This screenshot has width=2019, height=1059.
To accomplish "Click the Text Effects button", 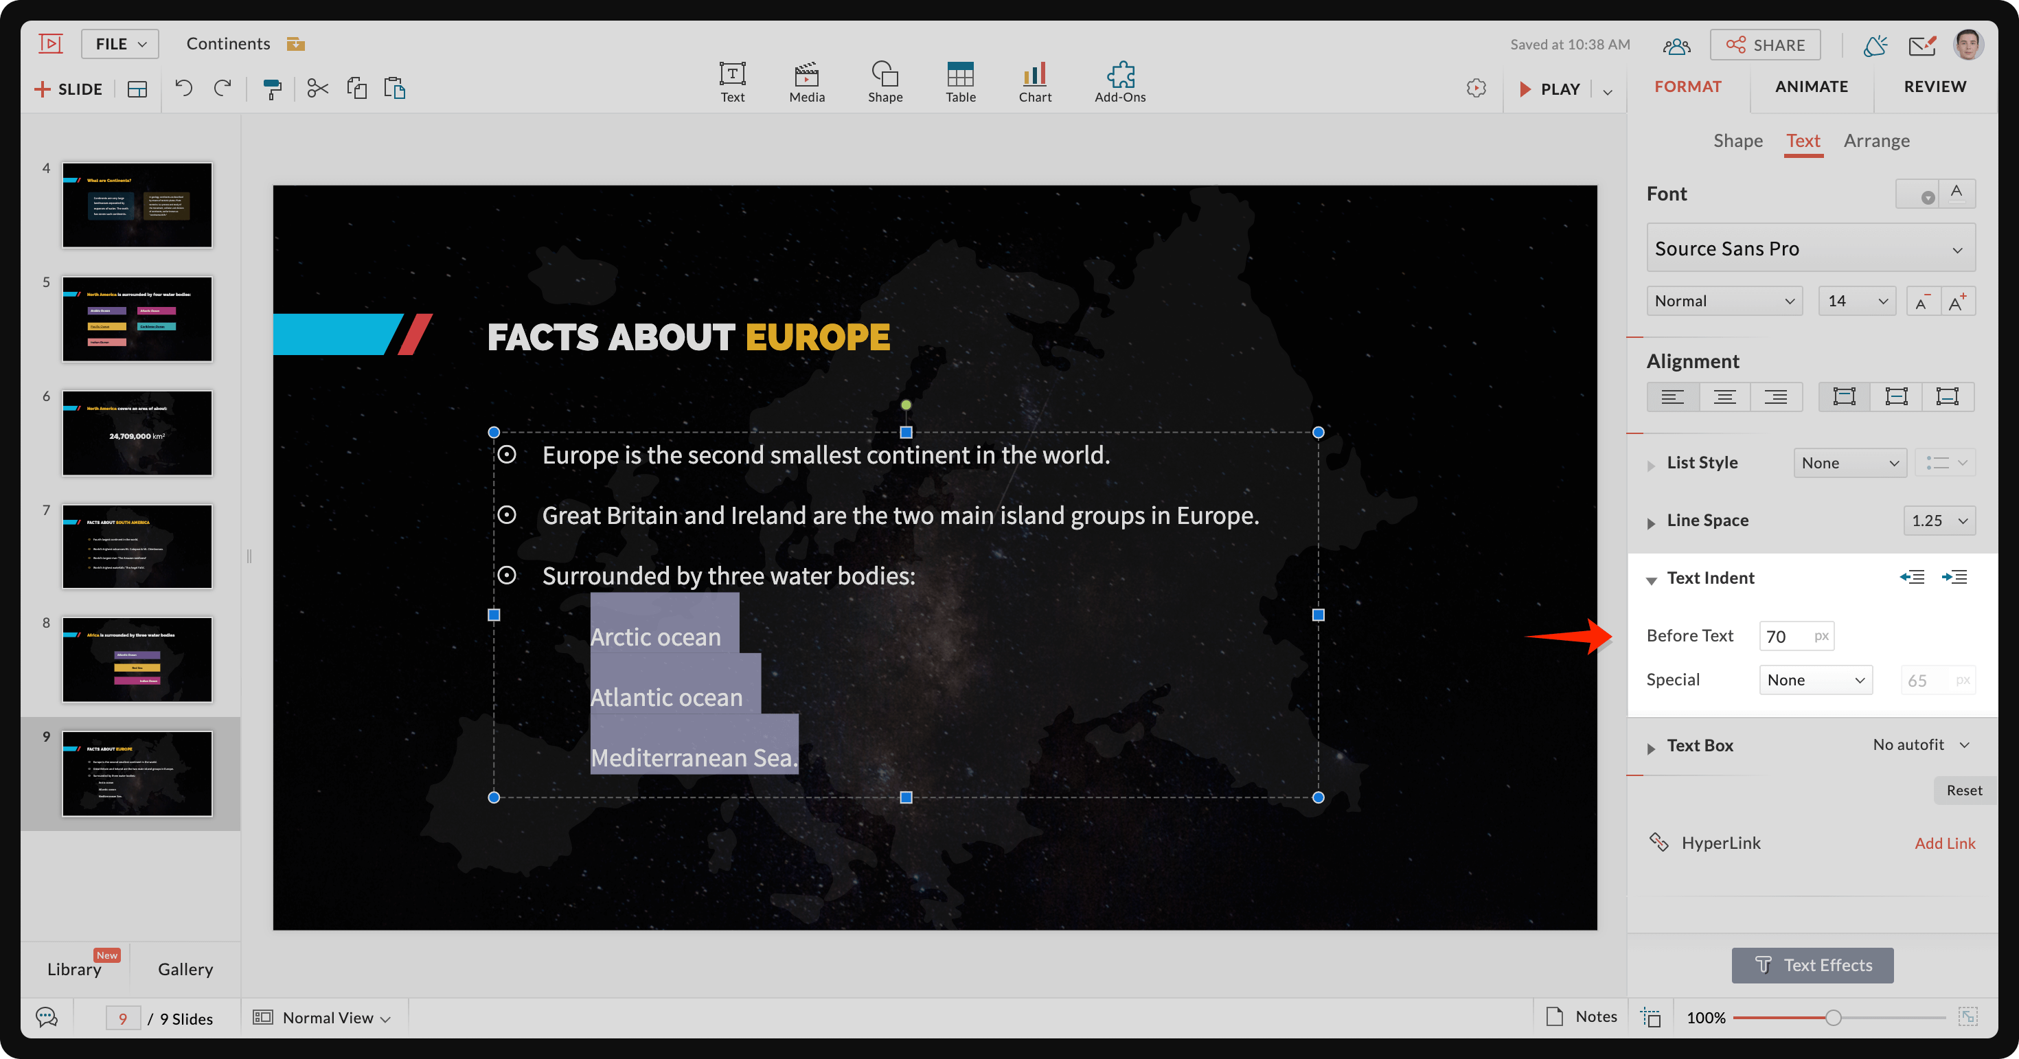I will pyautogui.click(x=1812, y=966).
